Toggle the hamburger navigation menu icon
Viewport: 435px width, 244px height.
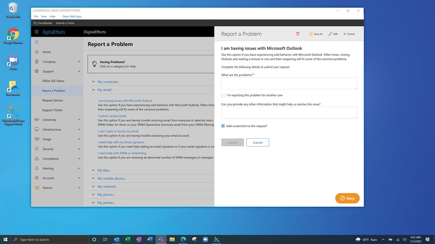pyautogui.click(x=37, y=42)
